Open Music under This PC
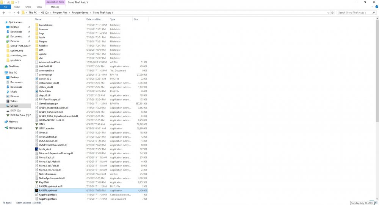Image resolution: width=379 pixels, height=205 pixels. click(x=14, y=92)
